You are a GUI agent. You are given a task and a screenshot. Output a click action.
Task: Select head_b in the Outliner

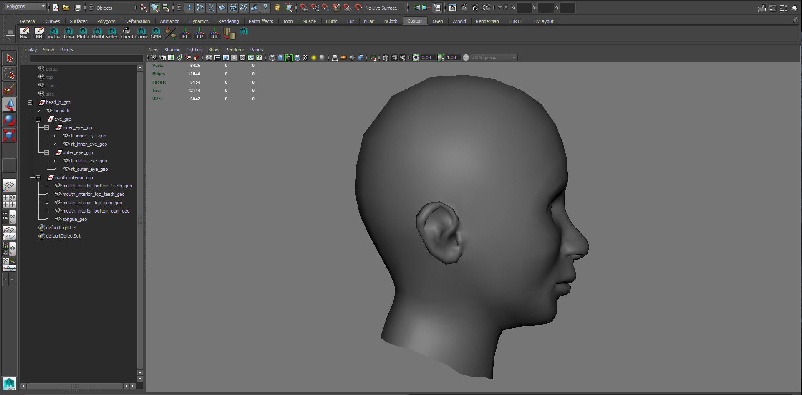point(62,111)
